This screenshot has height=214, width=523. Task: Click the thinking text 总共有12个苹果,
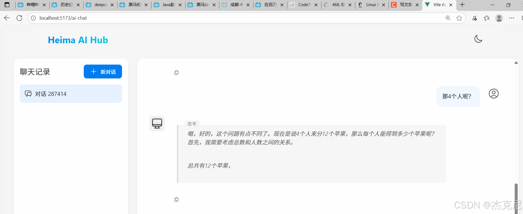tap(209, 165)
